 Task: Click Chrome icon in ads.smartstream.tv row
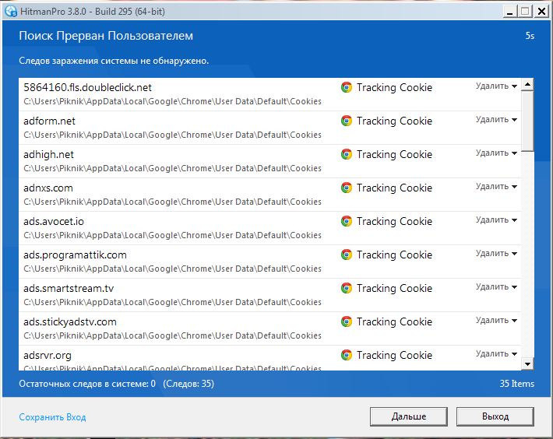pyautogui.click(x=347, y=288)
